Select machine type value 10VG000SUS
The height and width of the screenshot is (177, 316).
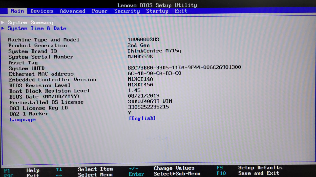pos(143,39)
